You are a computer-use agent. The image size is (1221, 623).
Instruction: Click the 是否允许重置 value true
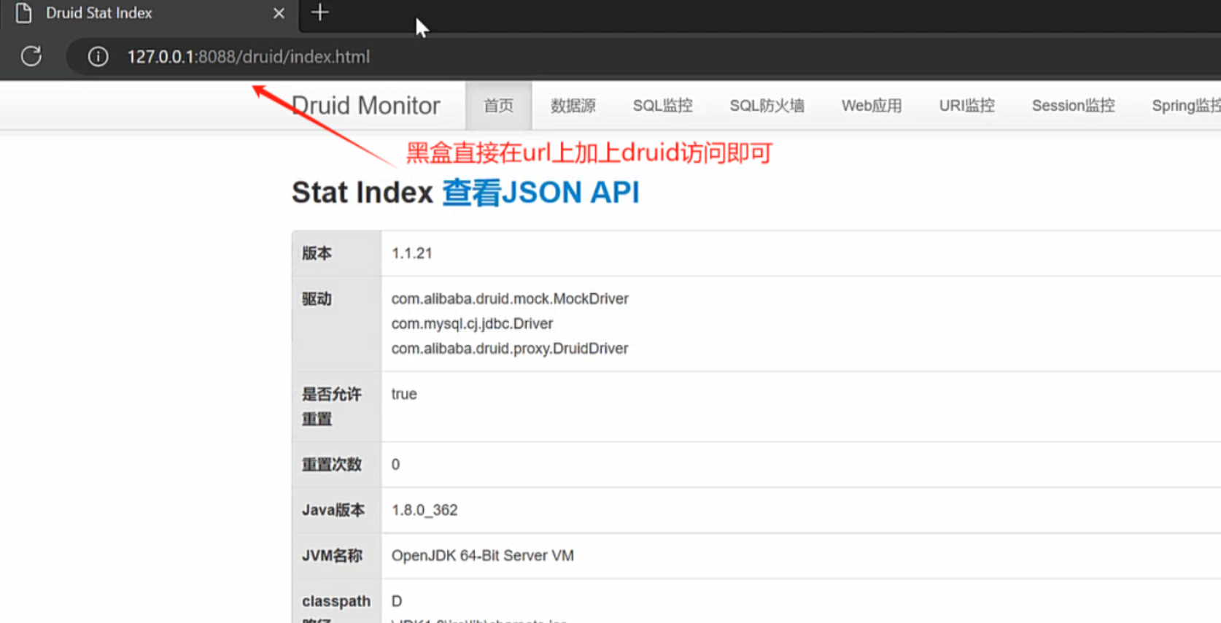404,394
